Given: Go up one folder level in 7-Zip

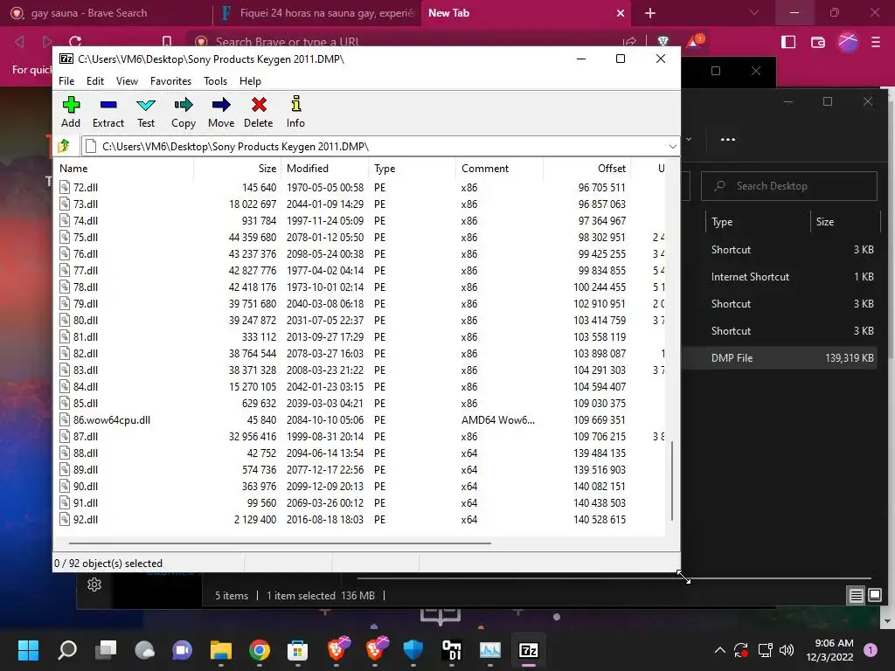Looking at the screenshot, I should tap(64, 146).
